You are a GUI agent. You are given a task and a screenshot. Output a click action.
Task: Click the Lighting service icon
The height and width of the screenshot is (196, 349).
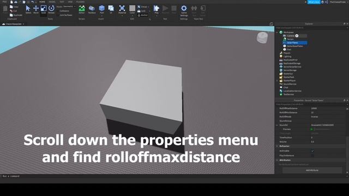pos(281,57)
